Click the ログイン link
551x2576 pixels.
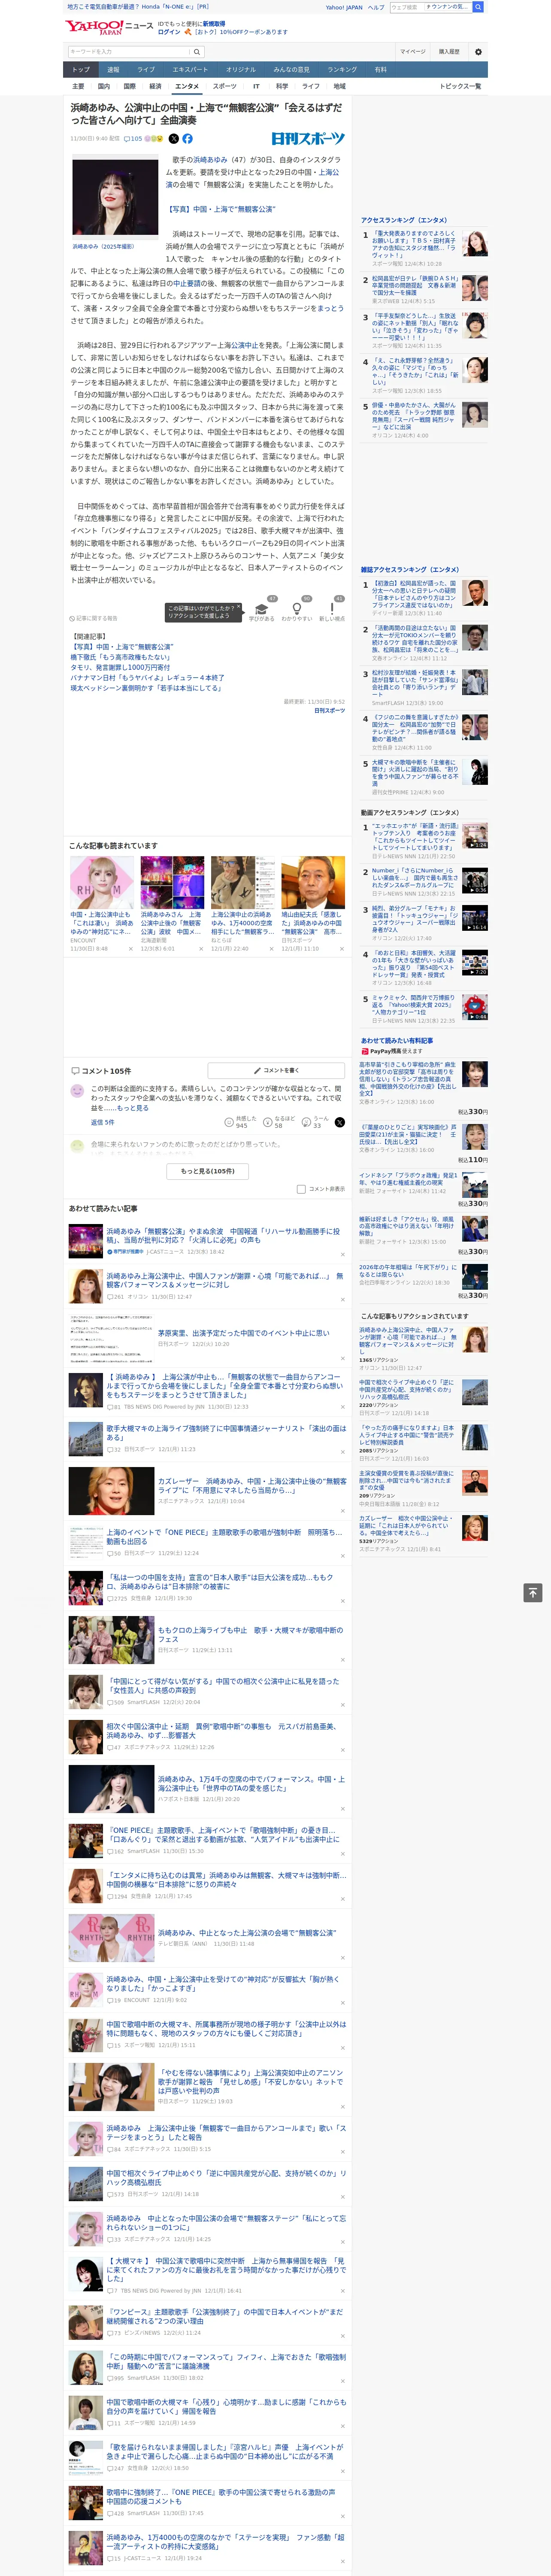pos(169,32)
